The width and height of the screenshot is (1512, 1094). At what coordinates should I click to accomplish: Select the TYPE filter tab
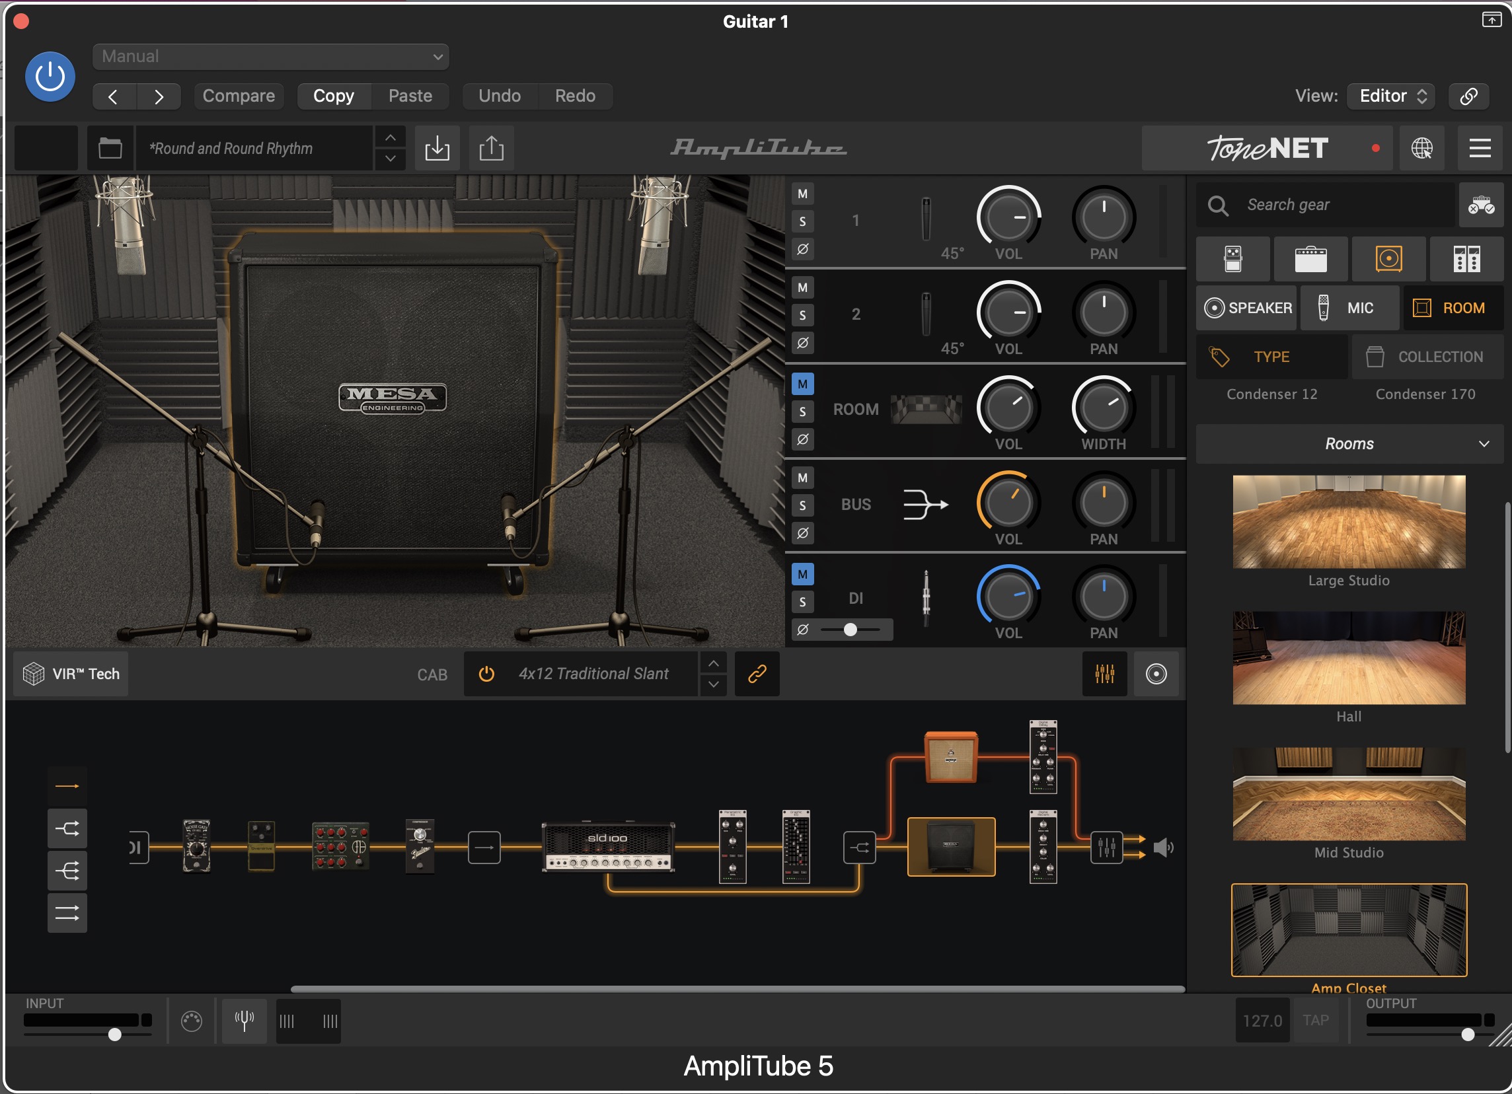click(x=1271, y=357)
